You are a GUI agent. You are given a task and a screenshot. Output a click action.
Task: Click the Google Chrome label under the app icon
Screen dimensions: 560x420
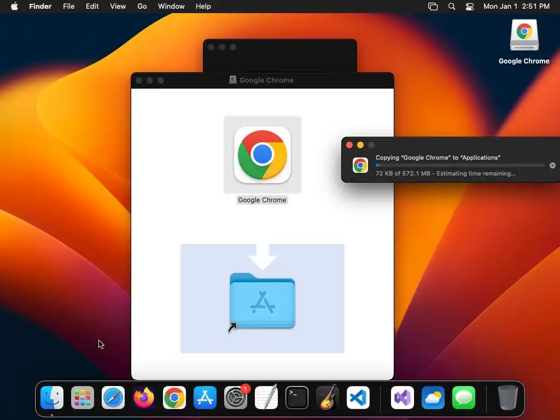262,200
